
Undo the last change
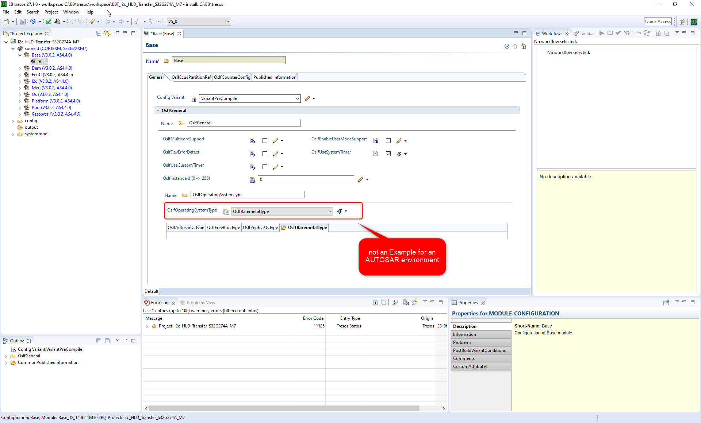73,21
